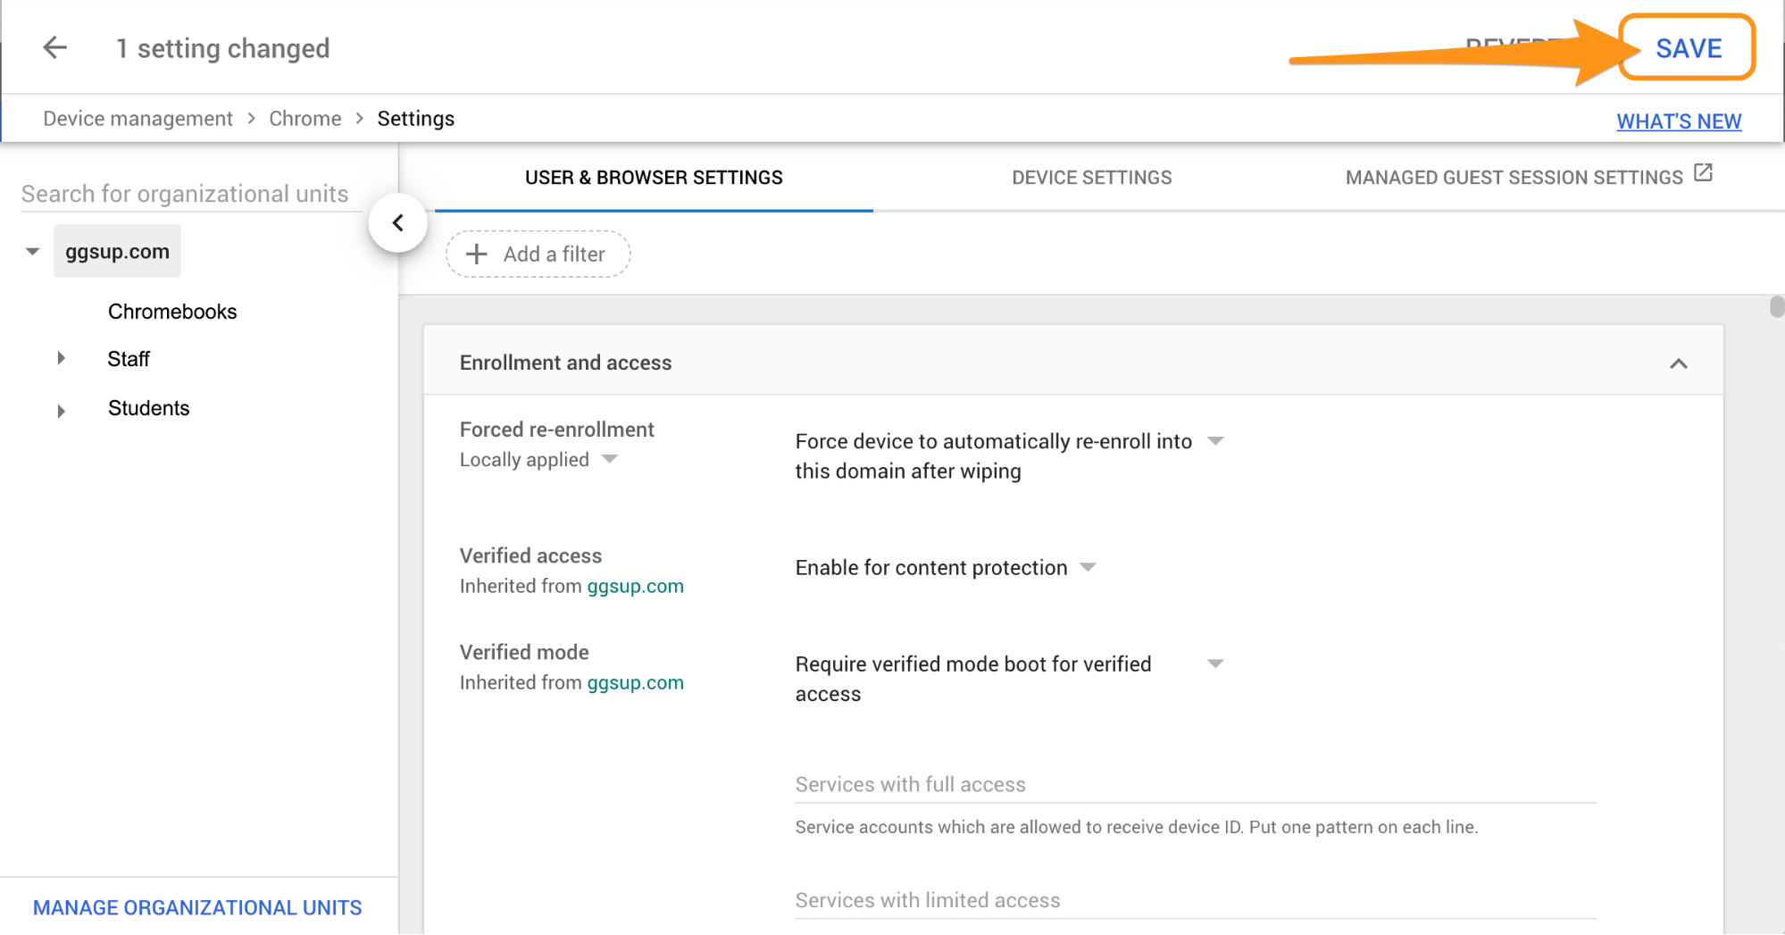Collapse the ggsup.com tree node
Image resolution: width=1785 pixels, height=935 pixels.
click(x=33, y=252)
